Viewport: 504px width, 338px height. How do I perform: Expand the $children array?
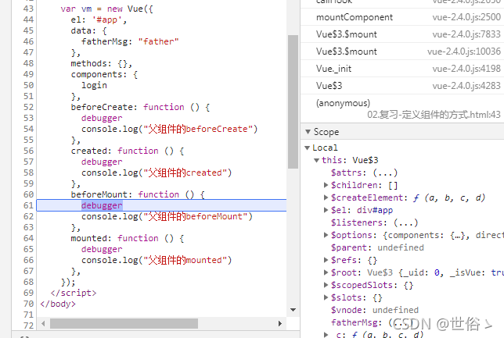coord(326,185)
